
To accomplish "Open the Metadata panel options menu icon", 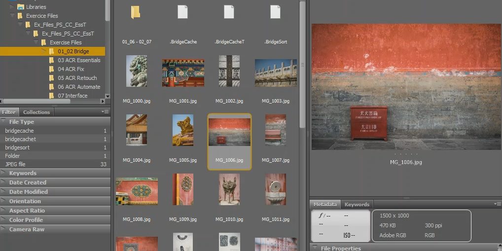I will tap(497, 204).
